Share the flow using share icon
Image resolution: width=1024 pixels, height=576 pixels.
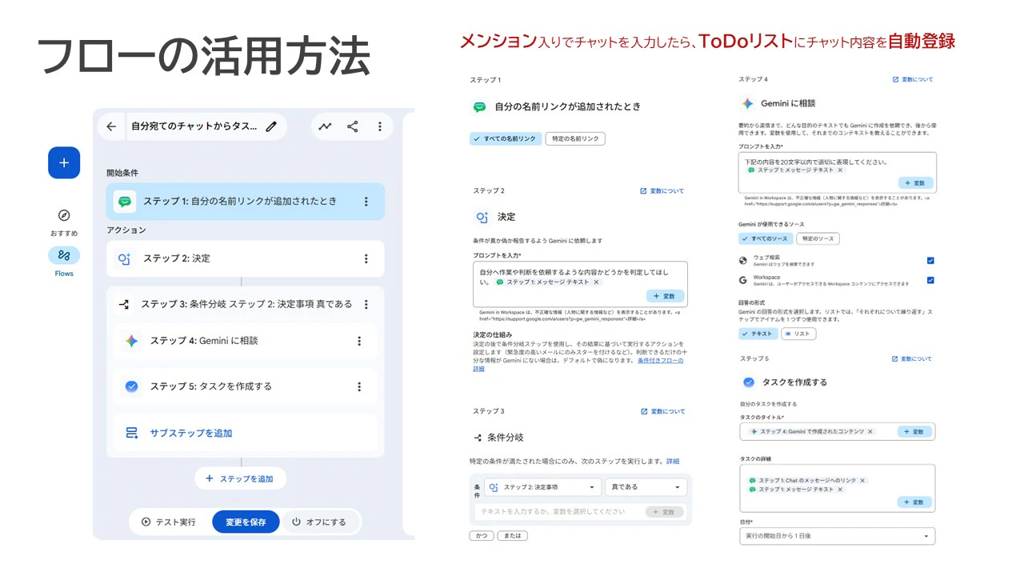point(352,126)
